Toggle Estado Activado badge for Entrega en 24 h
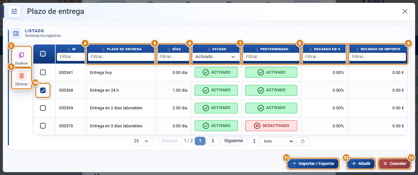This screenshot has width=418, height=175. [216, 90]
